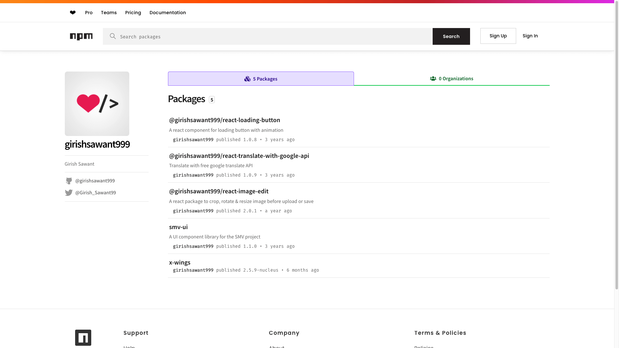Click the Twitter bird icon
The height and width of the screenshot is (348, 619).
click(69, 193)
